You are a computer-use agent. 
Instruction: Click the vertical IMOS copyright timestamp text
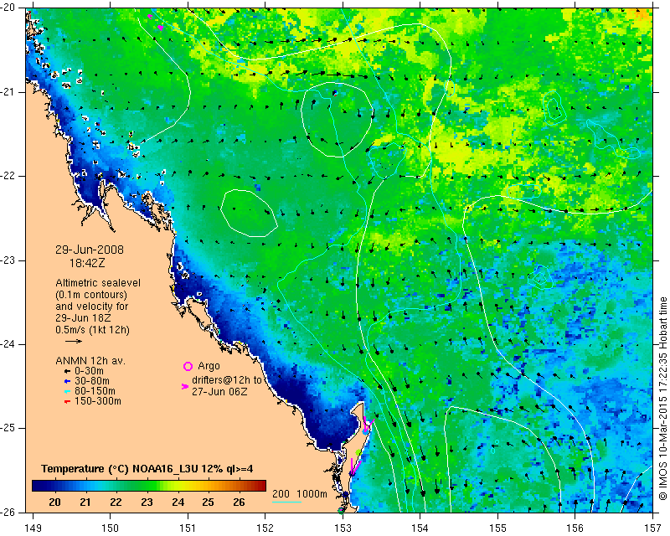[663, 399]
